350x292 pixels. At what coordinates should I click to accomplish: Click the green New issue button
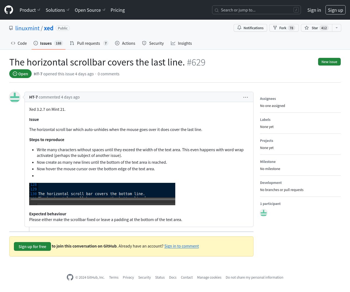(329, 62)
